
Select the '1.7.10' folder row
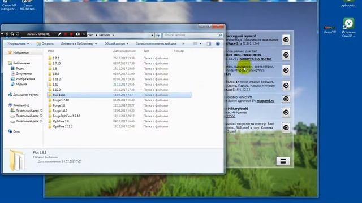pyautogui.click(x=119, y=63)
